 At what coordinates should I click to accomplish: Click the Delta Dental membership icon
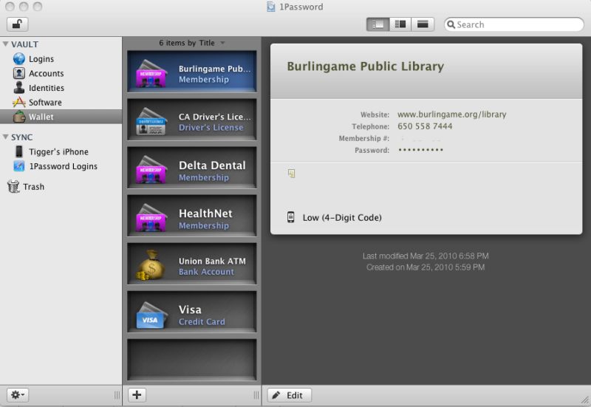click(151, 170)
